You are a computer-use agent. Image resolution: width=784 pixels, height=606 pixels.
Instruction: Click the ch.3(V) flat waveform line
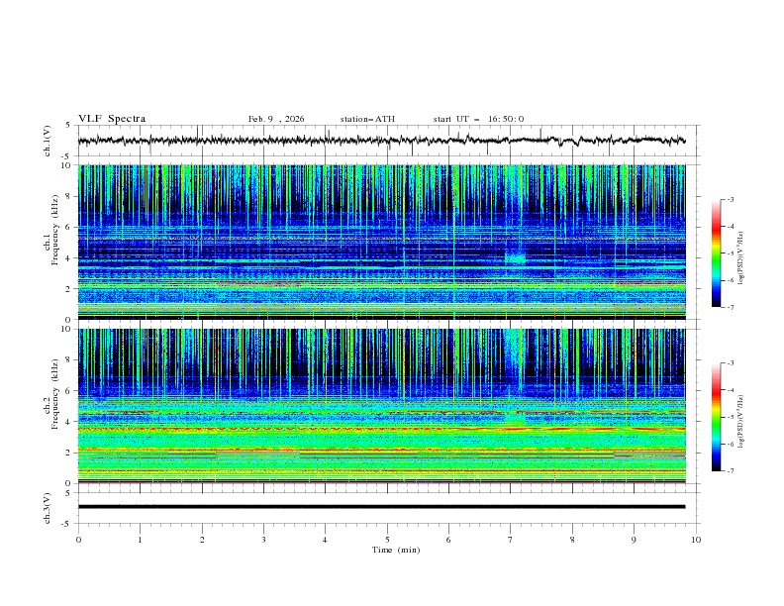pyautogui.click(x=386, y=506)
